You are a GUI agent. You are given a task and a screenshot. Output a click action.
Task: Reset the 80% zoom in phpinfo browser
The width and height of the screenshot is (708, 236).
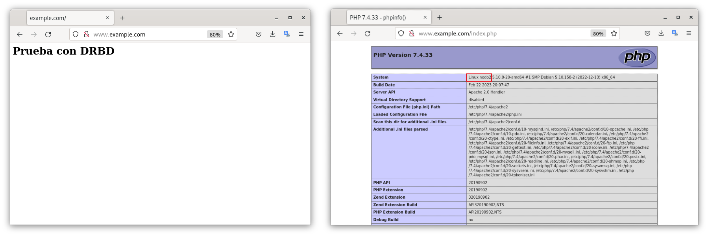(598, 34)
